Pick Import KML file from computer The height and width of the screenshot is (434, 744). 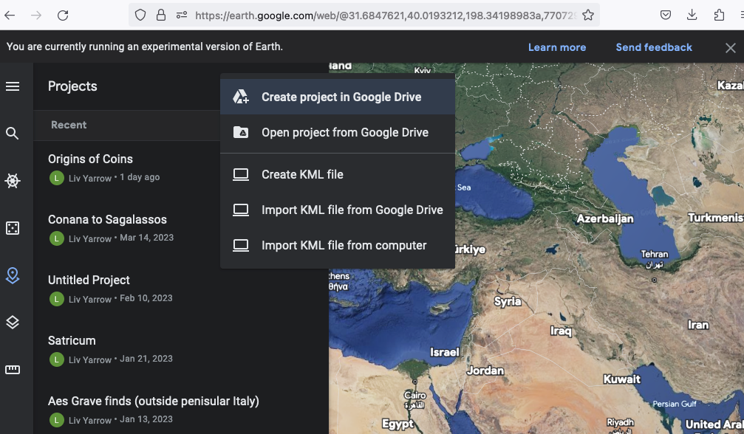pyautogui.click(x=344, y=246)
